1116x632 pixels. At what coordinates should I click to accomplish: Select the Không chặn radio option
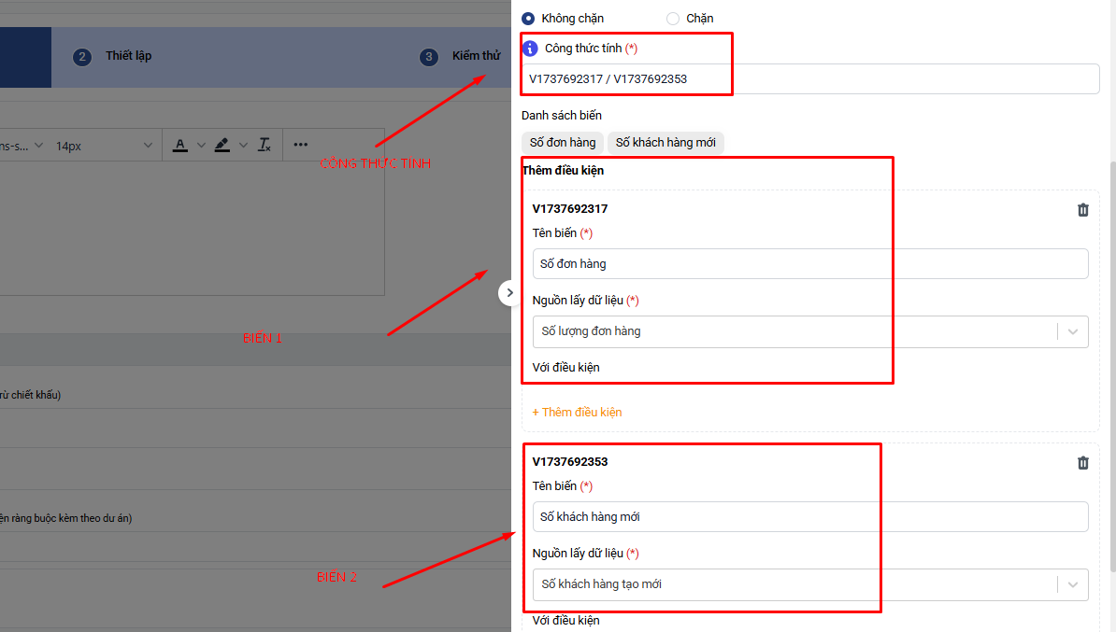tap(529, 19)
